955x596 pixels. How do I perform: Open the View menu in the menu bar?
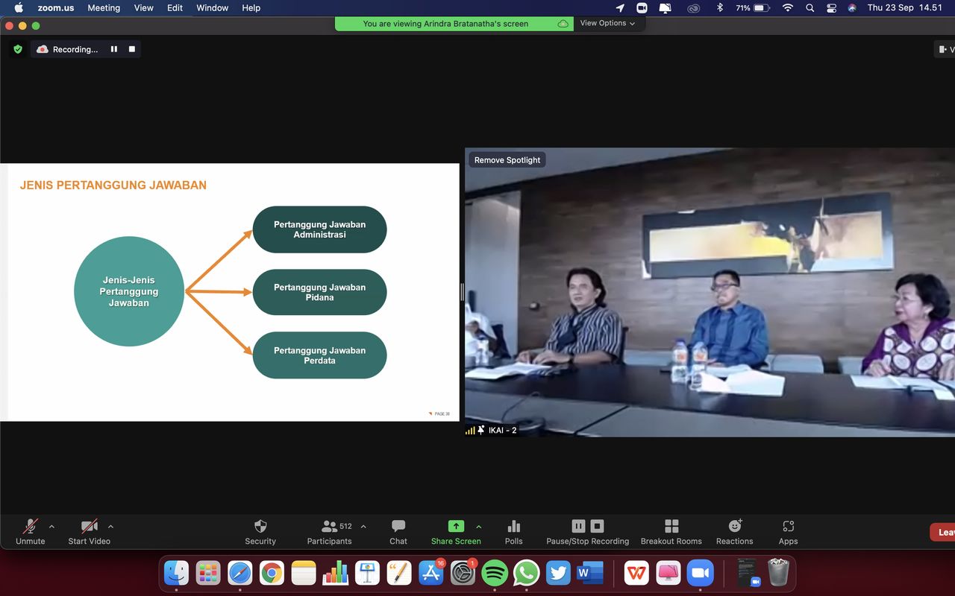143,7
